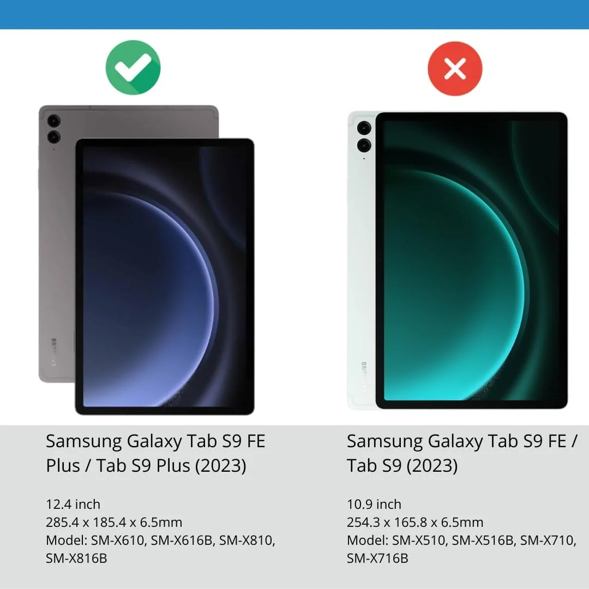Click the Samsung logo on the mint tablet back

tap(364, 376)
